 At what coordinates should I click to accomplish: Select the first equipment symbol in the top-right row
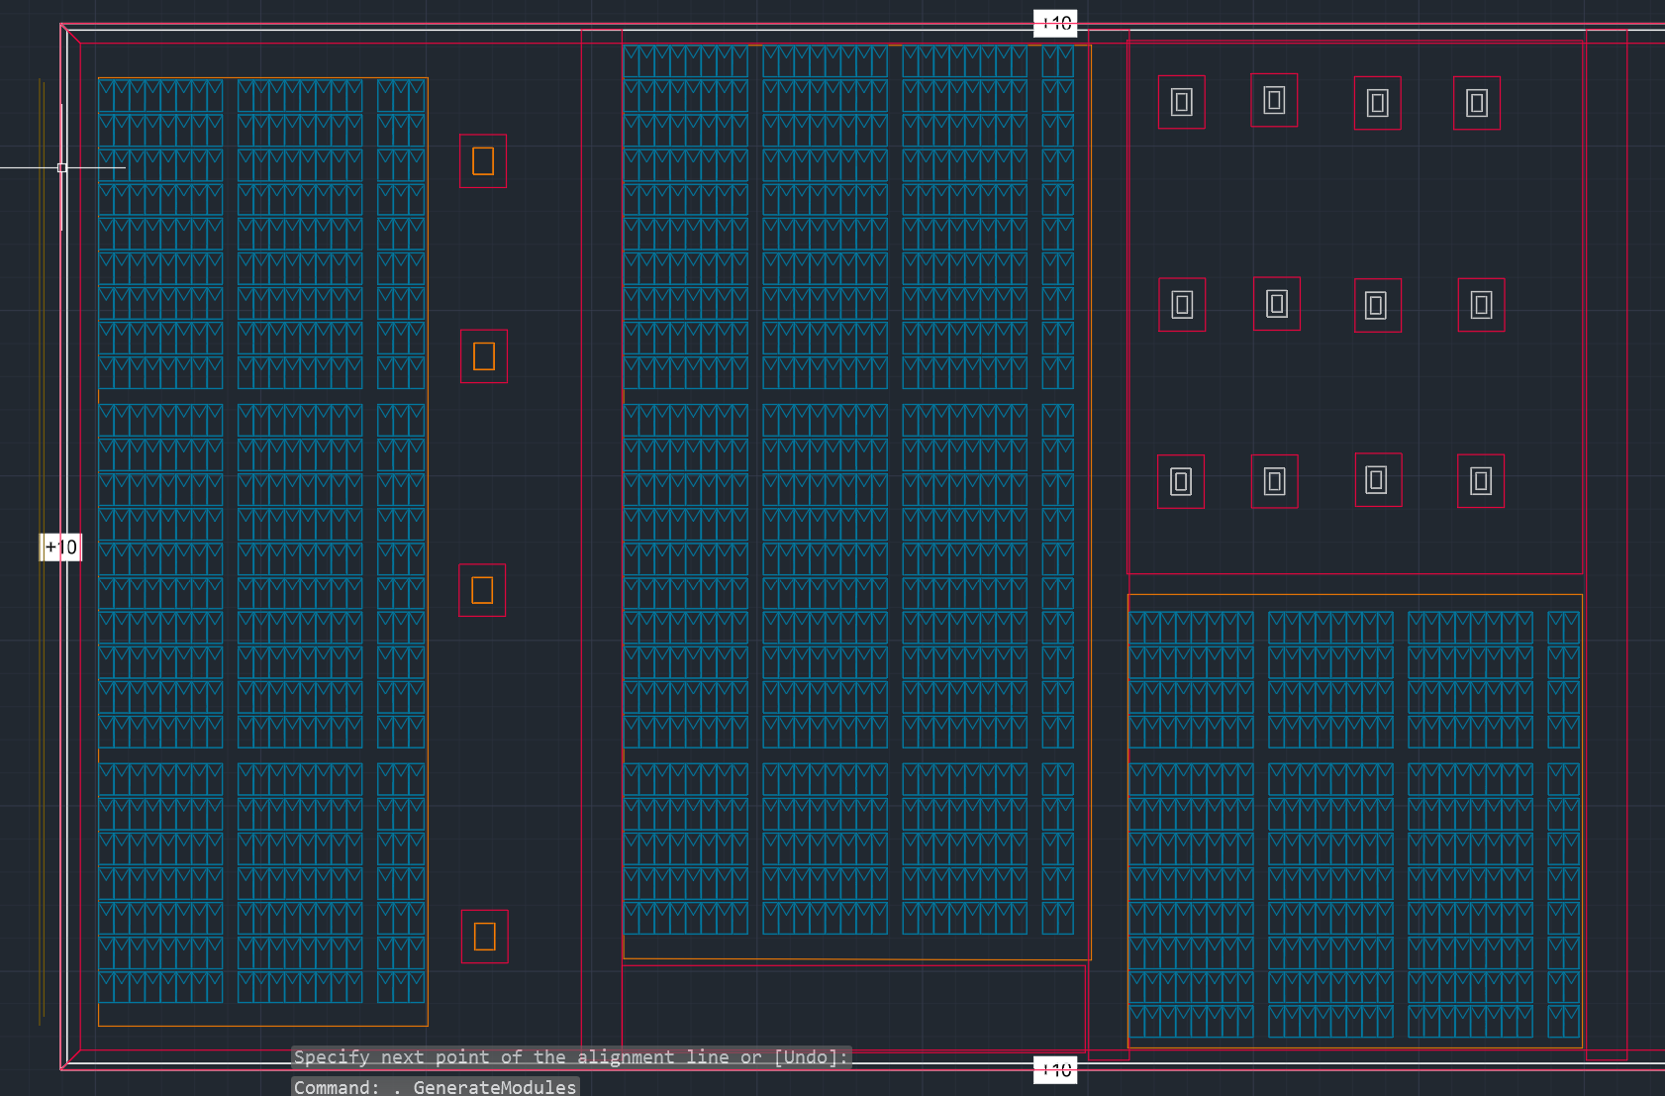point(1181,102)
